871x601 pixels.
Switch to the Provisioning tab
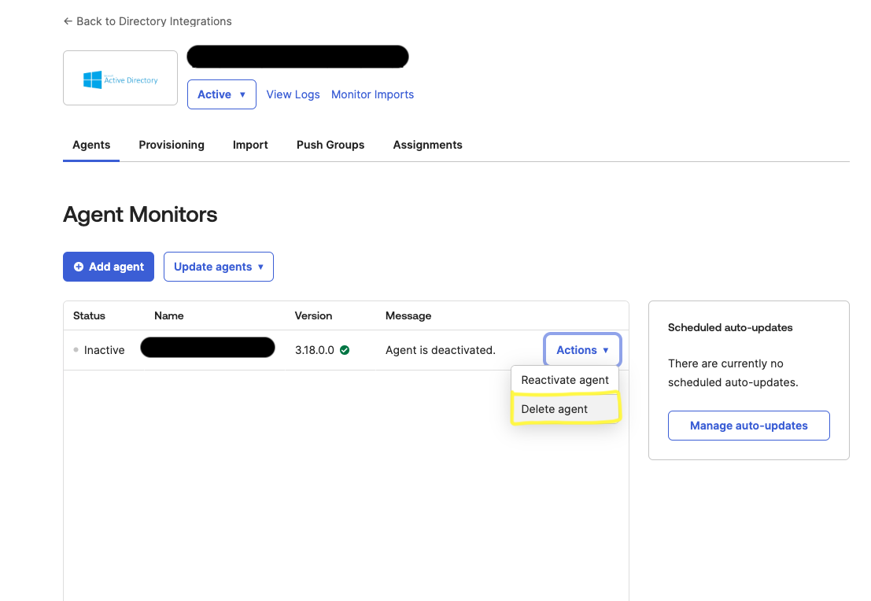[x=172, y=145]
